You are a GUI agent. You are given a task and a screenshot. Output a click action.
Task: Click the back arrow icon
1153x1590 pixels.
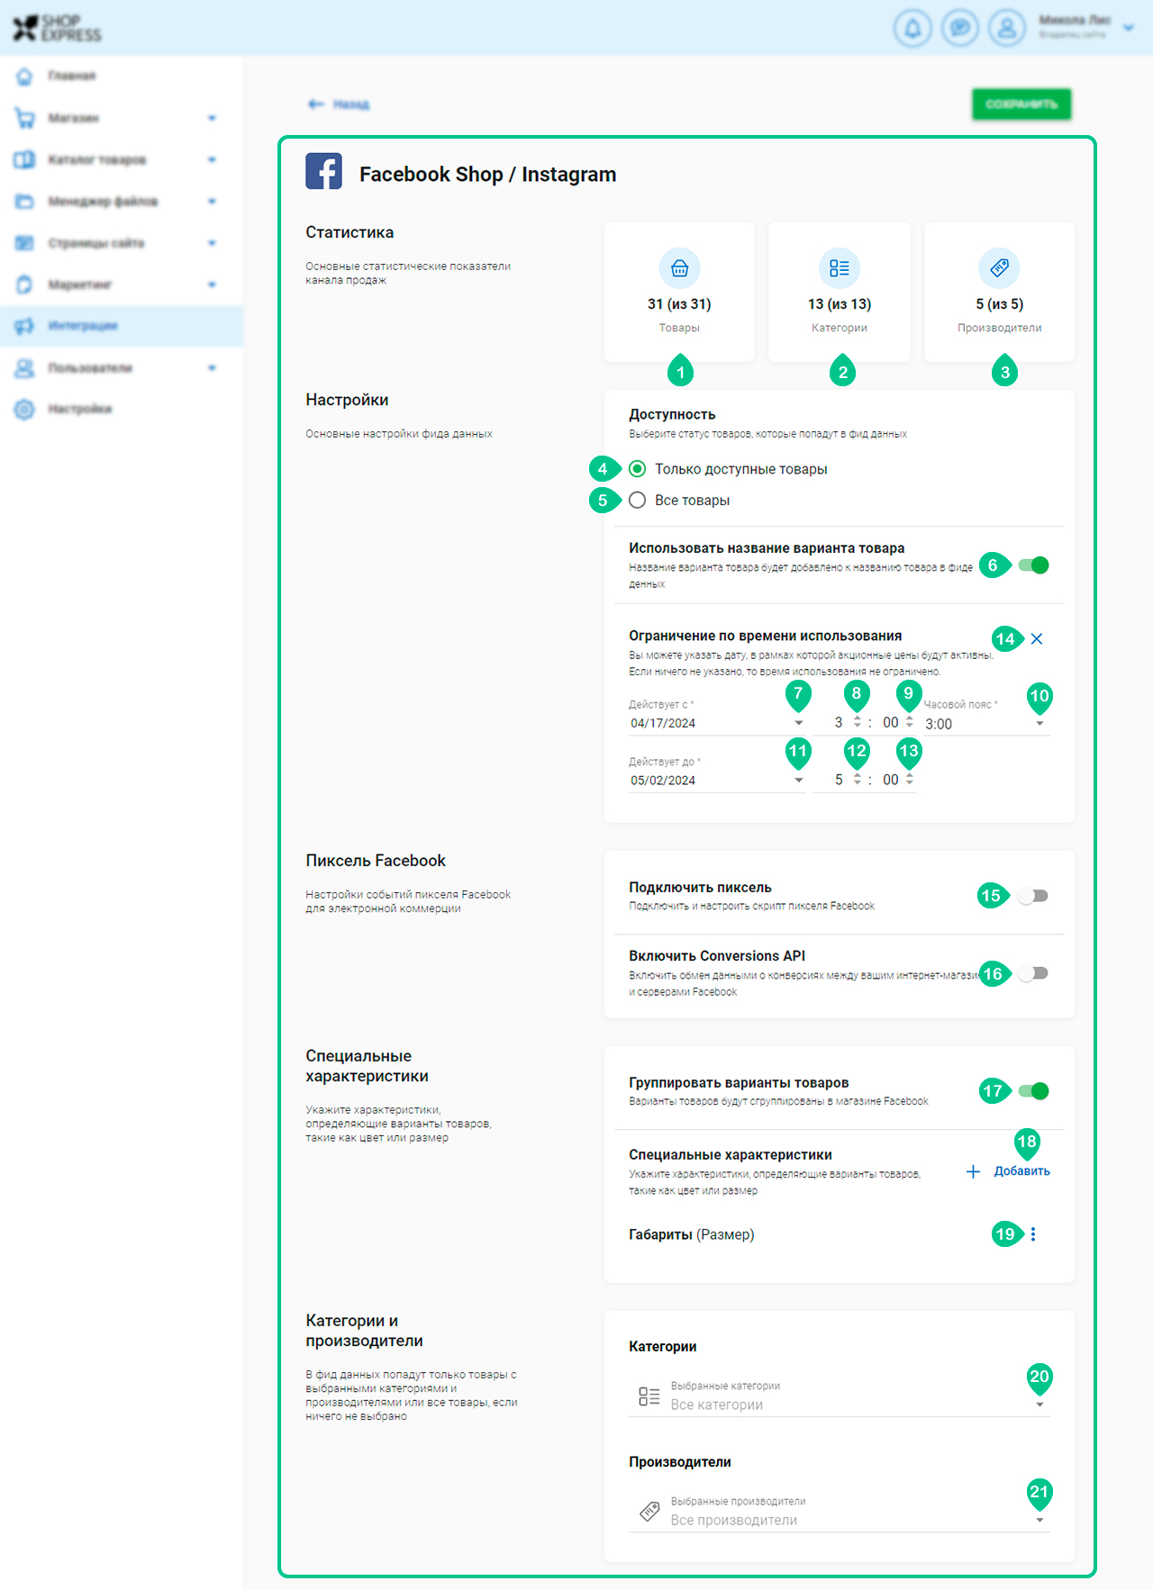(315, 104)
